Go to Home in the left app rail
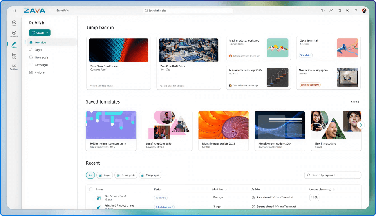This screenshot has height=216, width=376. (14, 23)
